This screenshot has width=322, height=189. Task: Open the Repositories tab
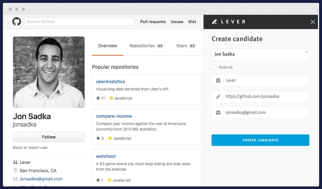pyautogui.click(x=146, y=46)
